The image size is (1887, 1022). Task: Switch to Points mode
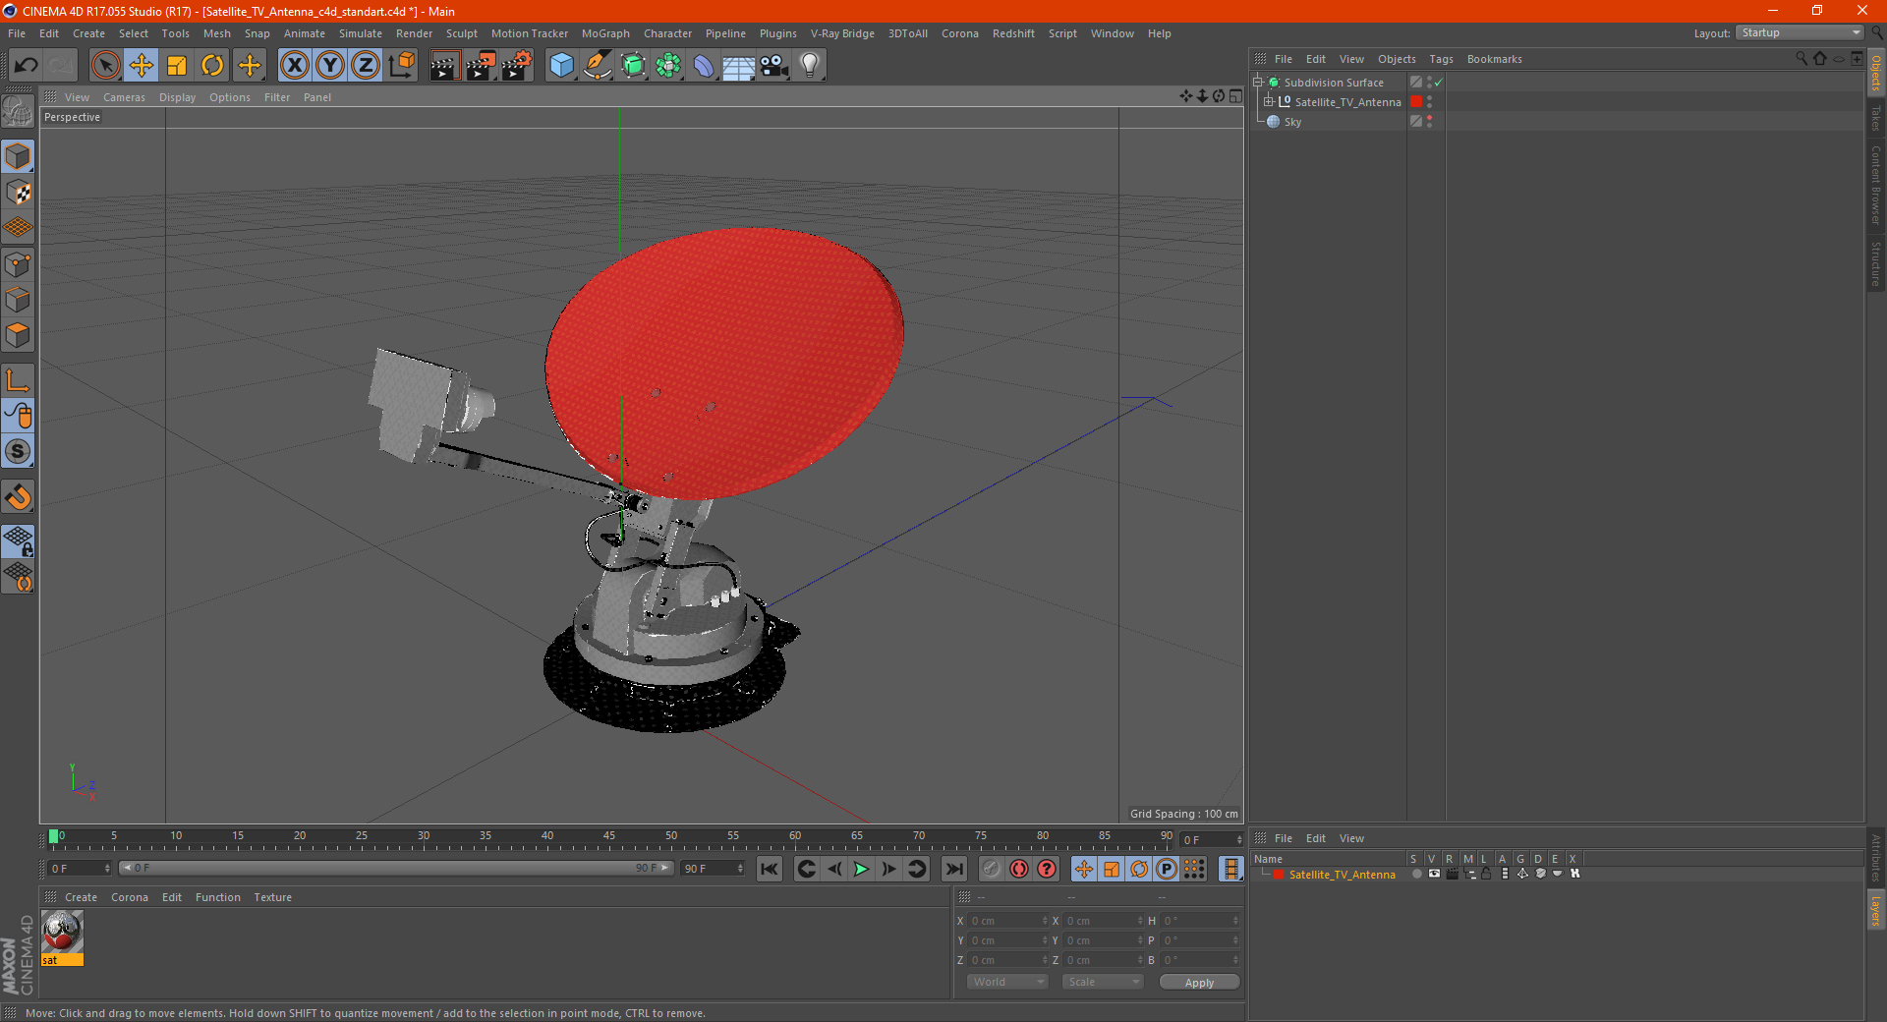coord(18,264)
